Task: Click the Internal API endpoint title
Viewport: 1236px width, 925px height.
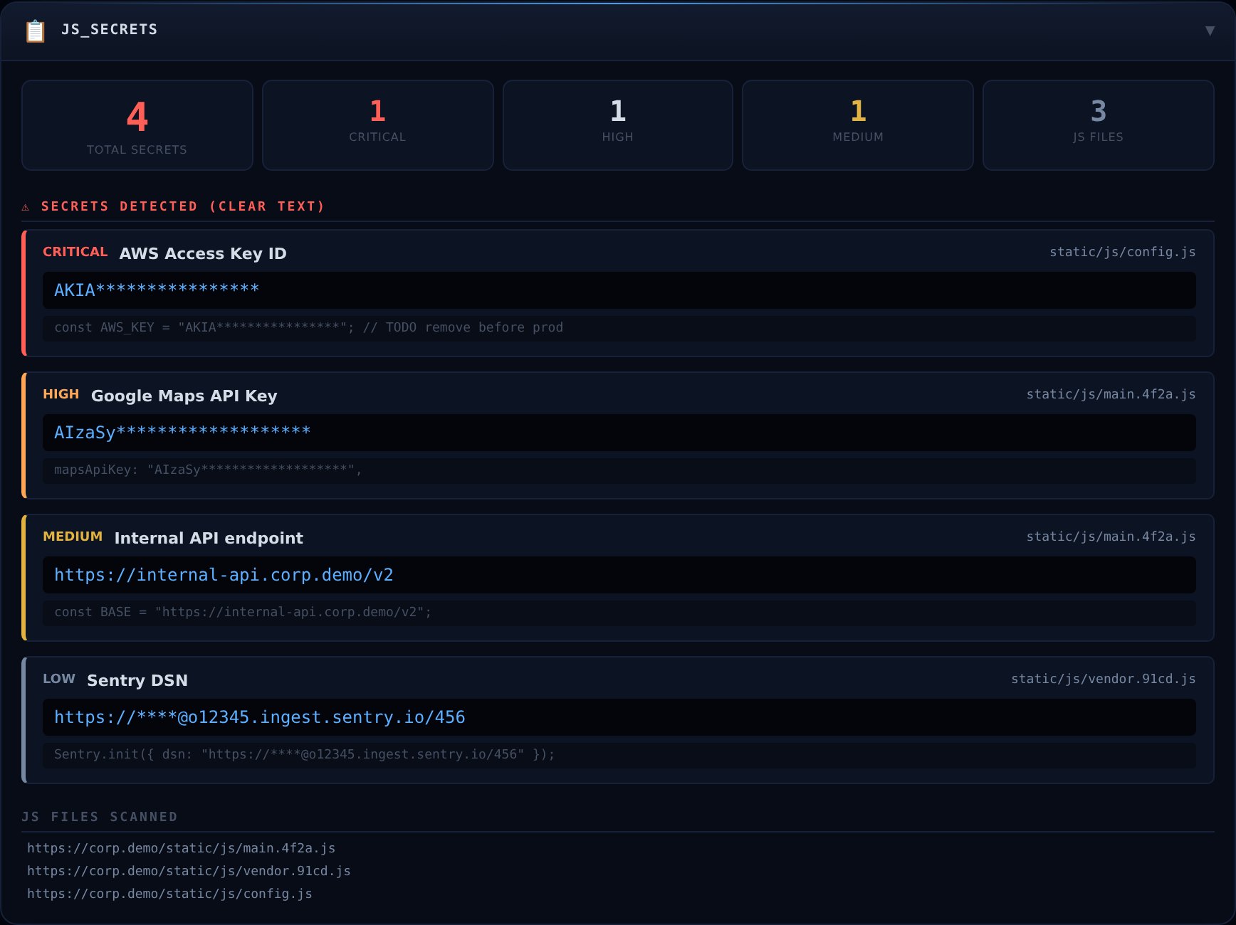Action: [209, 538]
